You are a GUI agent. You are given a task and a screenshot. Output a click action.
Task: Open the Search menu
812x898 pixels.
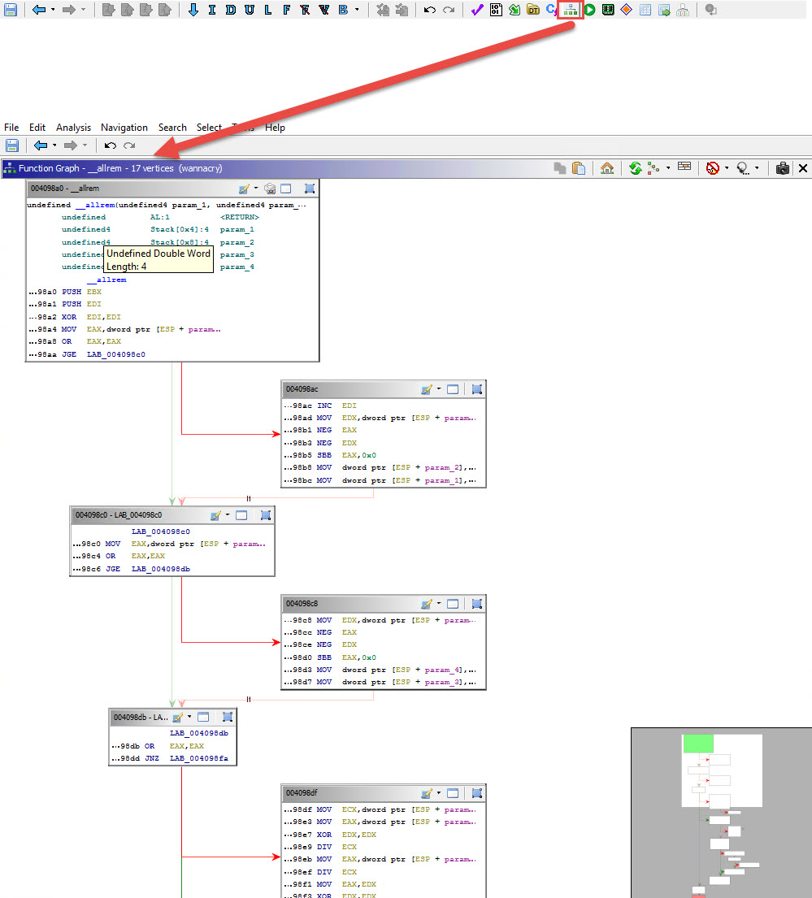172,127
